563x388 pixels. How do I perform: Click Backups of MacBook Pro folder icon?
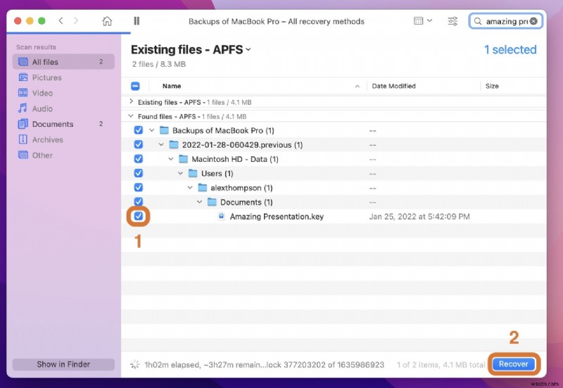164,130
